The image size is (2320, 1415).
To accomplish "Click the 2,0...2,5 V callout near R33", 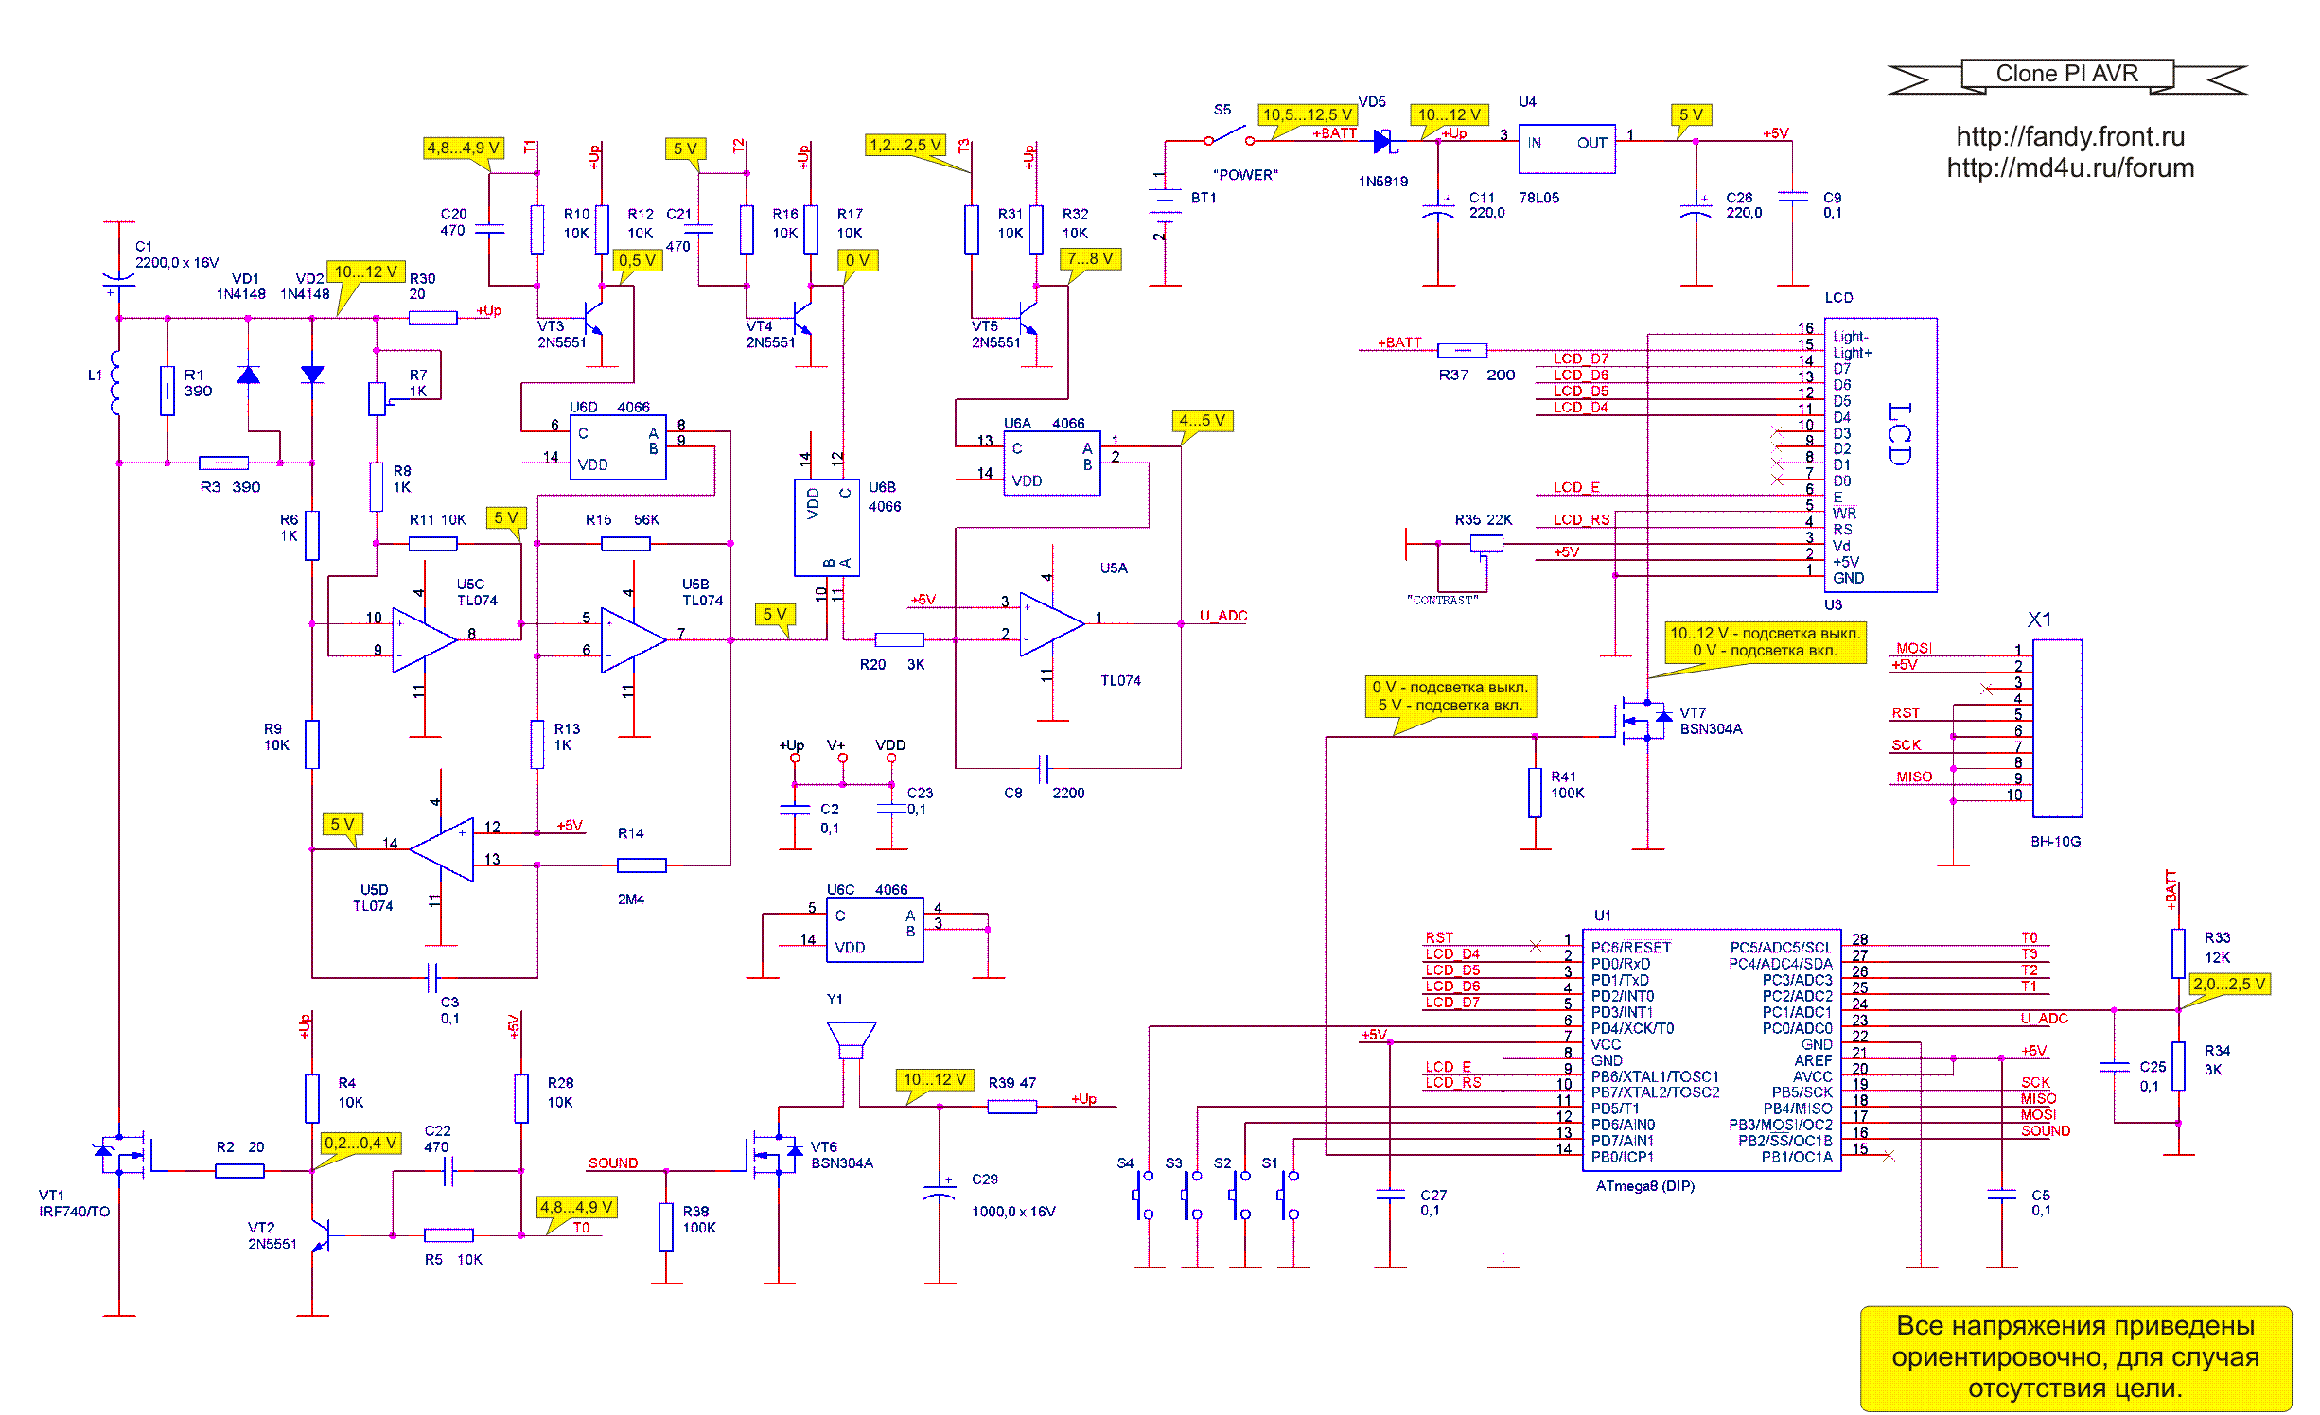I will pyautogui.click(x=2229, y=984).
